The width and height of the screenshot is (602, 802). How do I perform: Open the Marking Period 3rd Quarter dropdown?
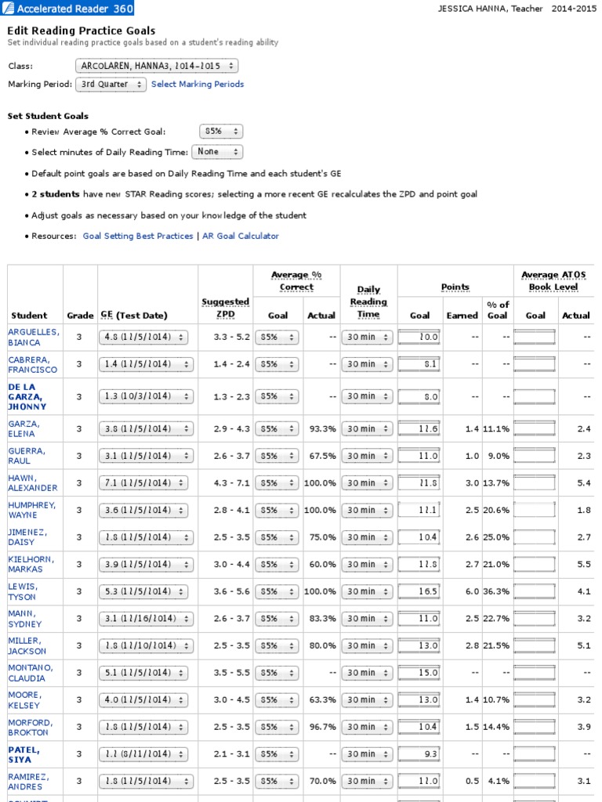111,85
